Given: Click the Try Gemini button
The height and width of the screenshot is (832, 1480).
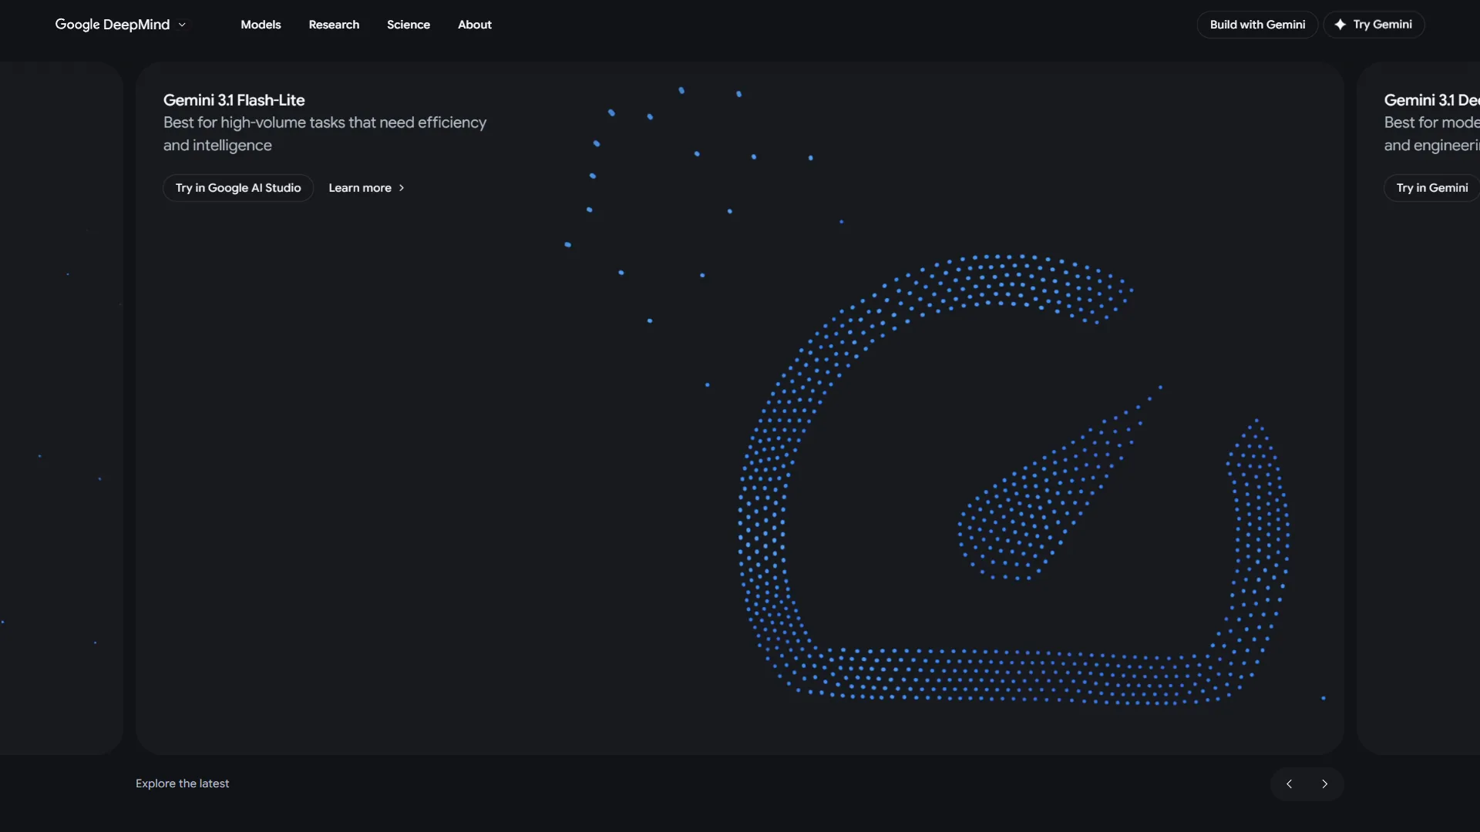Looking at the screenshot, I should [1374, 25].
